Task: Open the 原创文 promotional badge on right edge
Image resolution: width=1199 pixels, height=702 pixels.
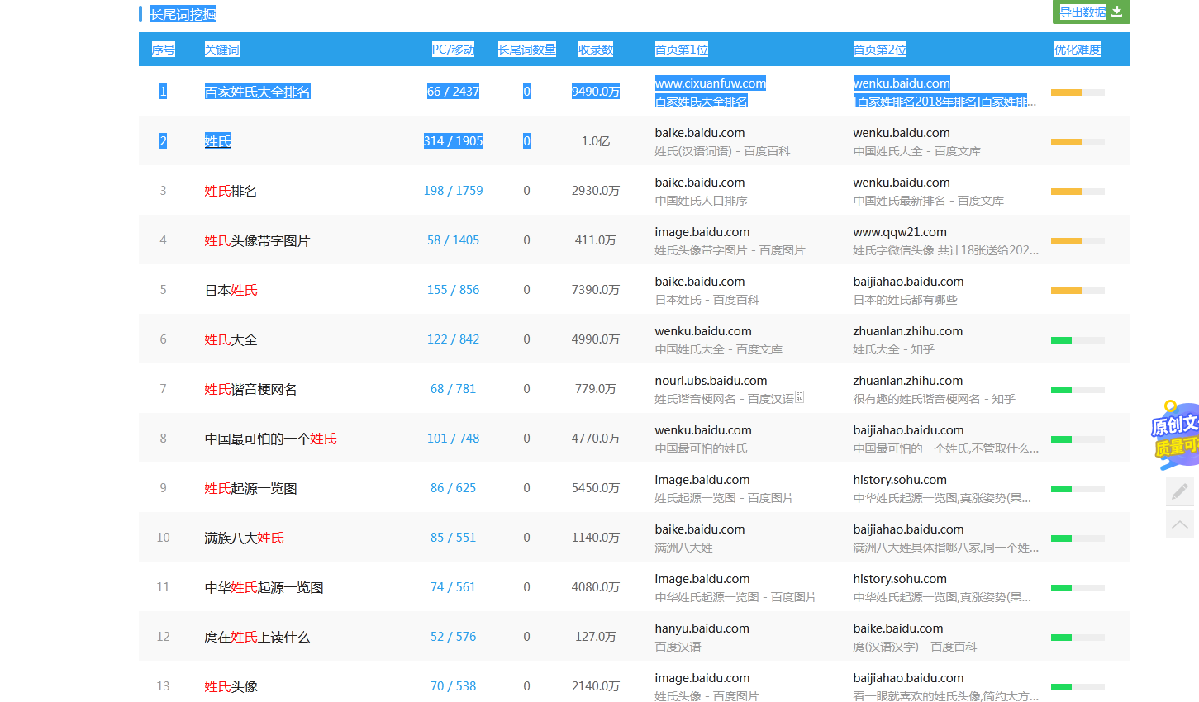Action: [1174, 435]
